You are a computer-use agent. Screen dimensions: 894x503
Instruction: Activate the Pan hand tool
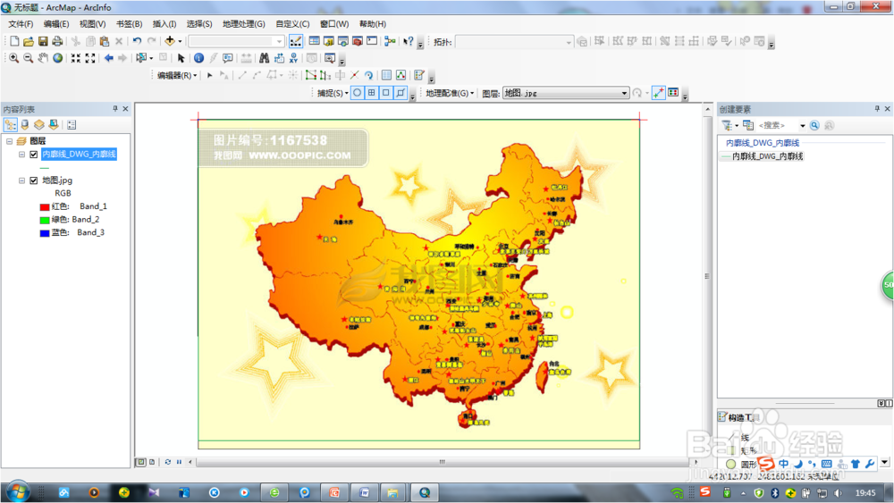(x=43, y=58)
